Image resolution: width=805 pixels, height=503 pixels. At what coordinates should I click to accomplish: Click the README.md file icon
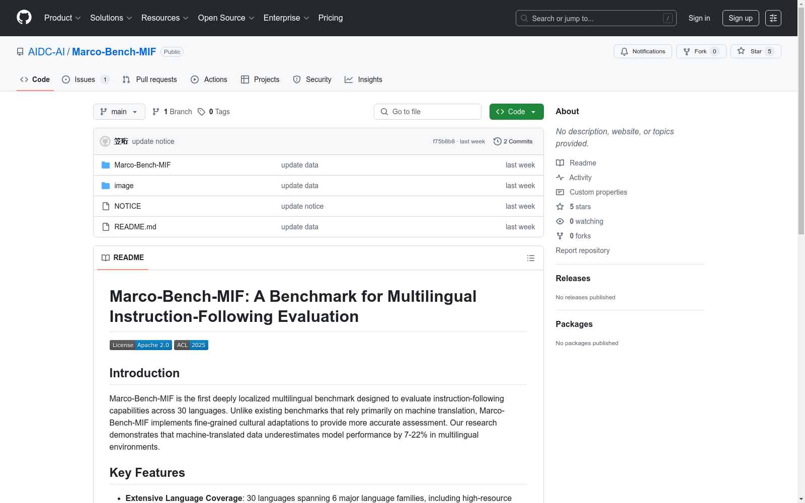click(106, 227)
